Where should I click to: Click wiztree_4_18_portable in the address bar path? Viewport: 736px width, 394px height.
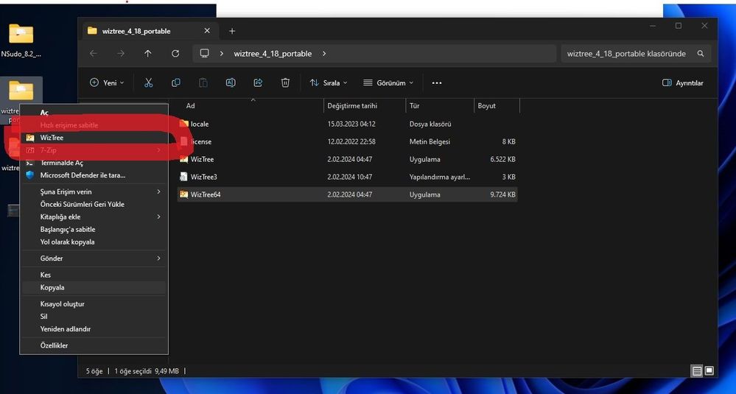click(273, 54)
